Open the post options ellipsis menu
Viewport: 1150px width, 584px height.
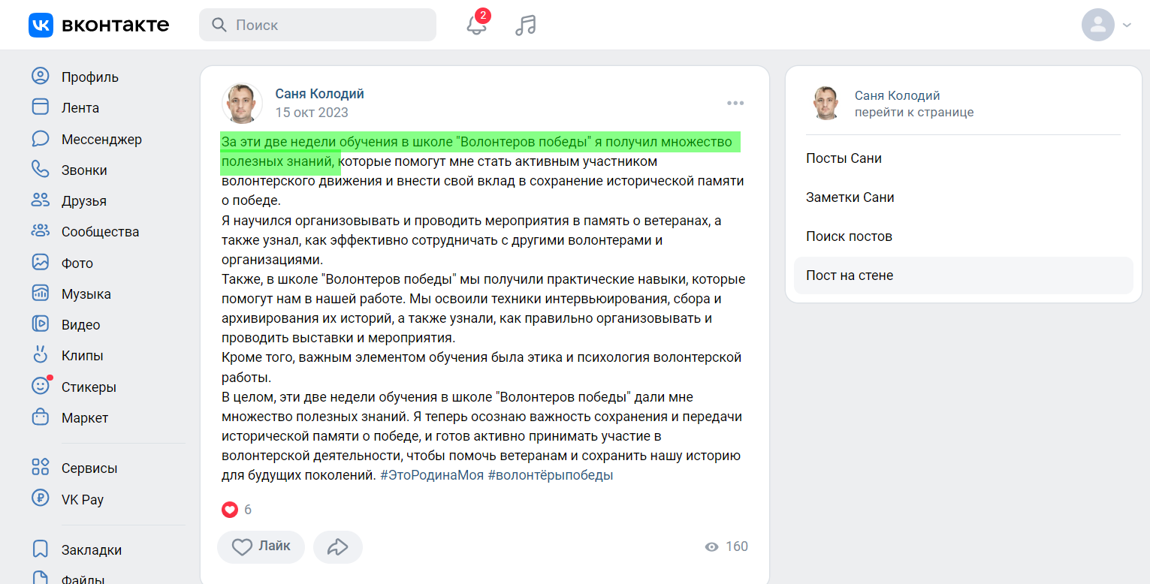click(735, 103)
